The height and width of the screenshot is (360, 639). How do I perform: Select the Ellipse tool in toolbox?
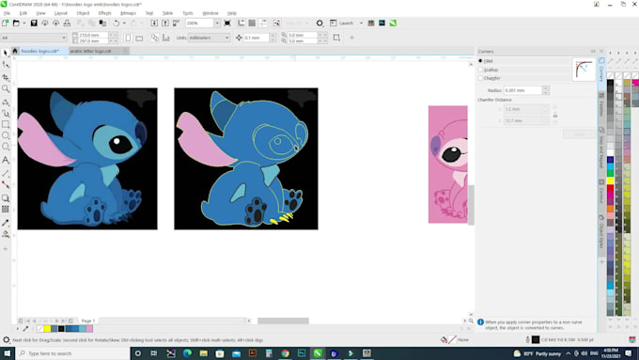[x=6, y=135]
